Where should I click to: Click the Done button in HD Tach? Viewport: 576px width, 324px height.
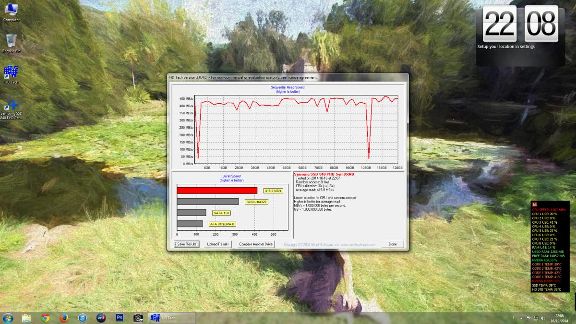tap(393, 244)
